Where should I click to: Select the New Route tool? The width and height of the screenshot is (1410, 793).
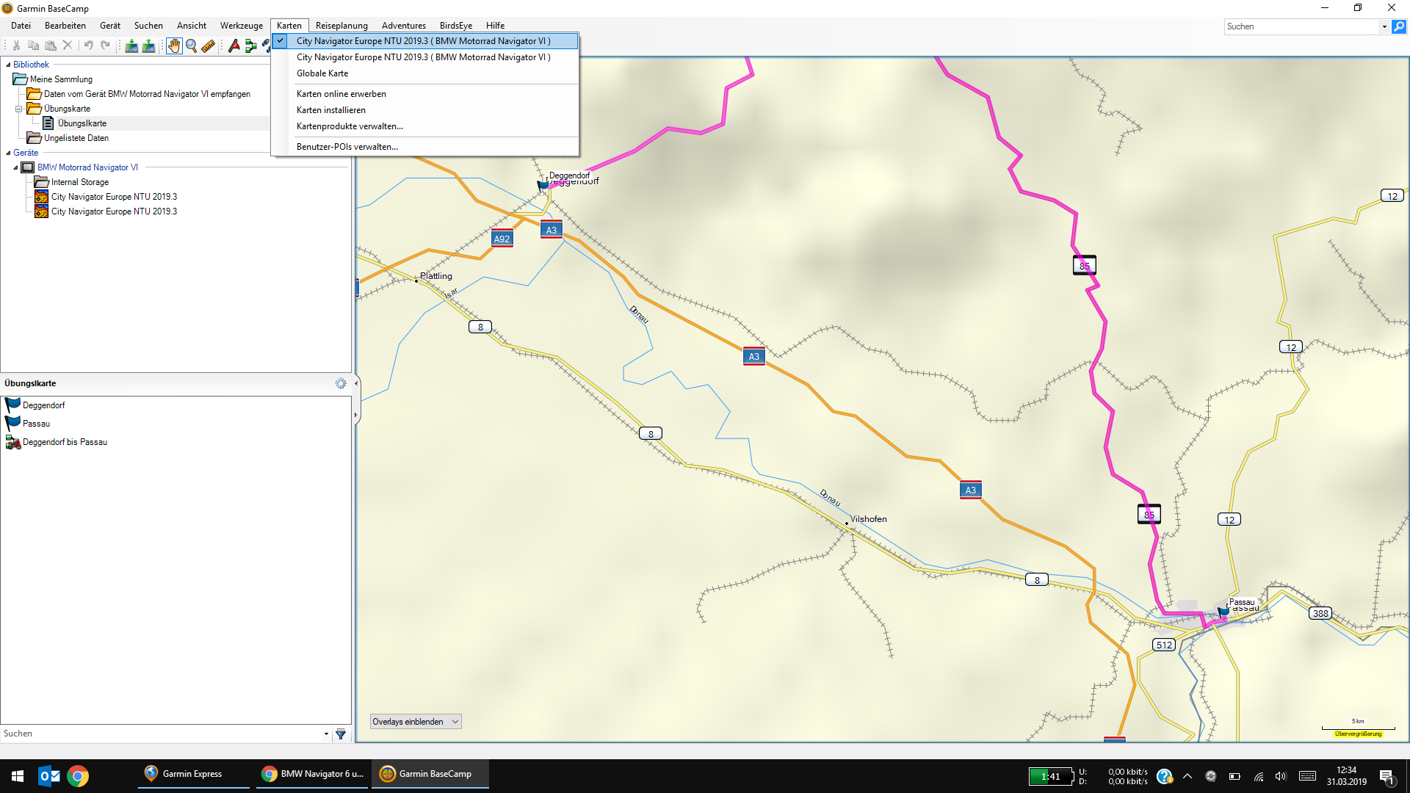[x=251, y=46]
